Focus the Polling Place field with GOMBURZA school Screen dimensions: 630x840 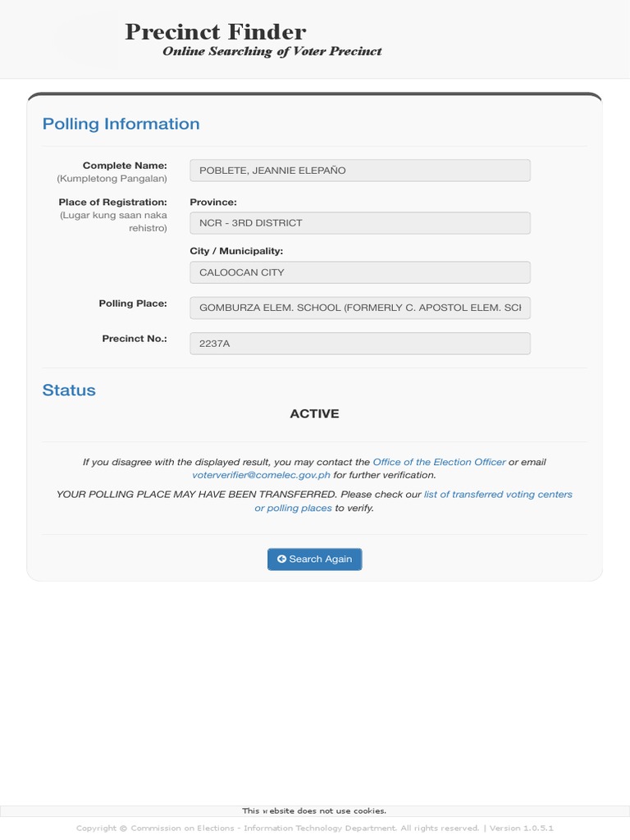pyautogui.click(x=359, y=308)
